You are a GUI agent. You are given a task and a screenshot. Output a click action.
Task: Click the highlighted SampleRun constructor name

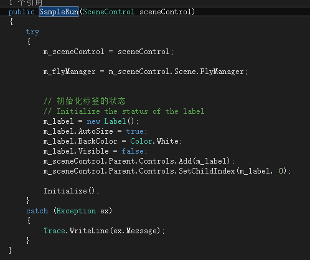coord(59,12)
